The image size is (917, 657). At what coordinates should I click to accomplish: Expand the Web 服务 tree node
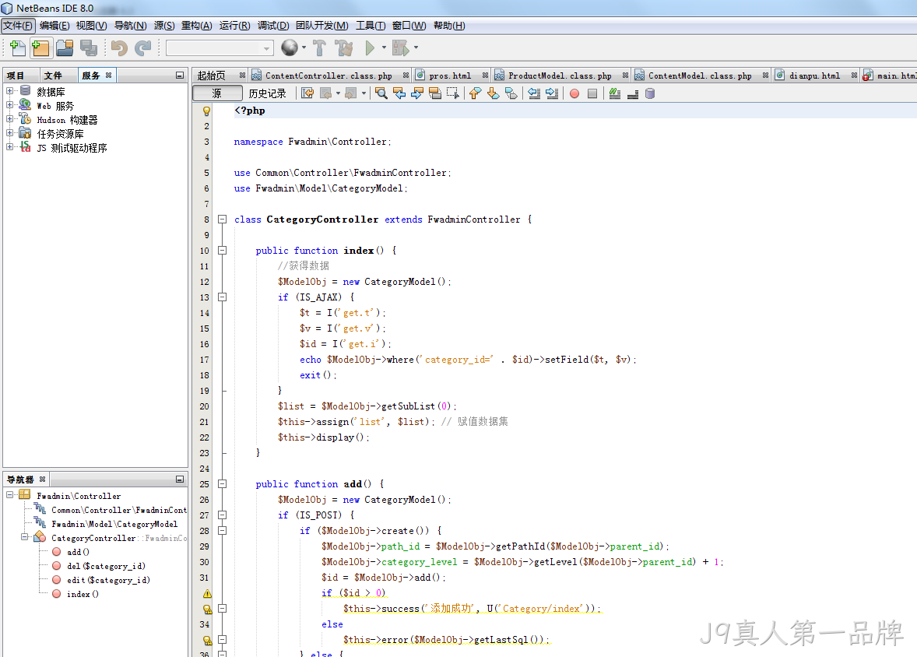coord(10,105)
